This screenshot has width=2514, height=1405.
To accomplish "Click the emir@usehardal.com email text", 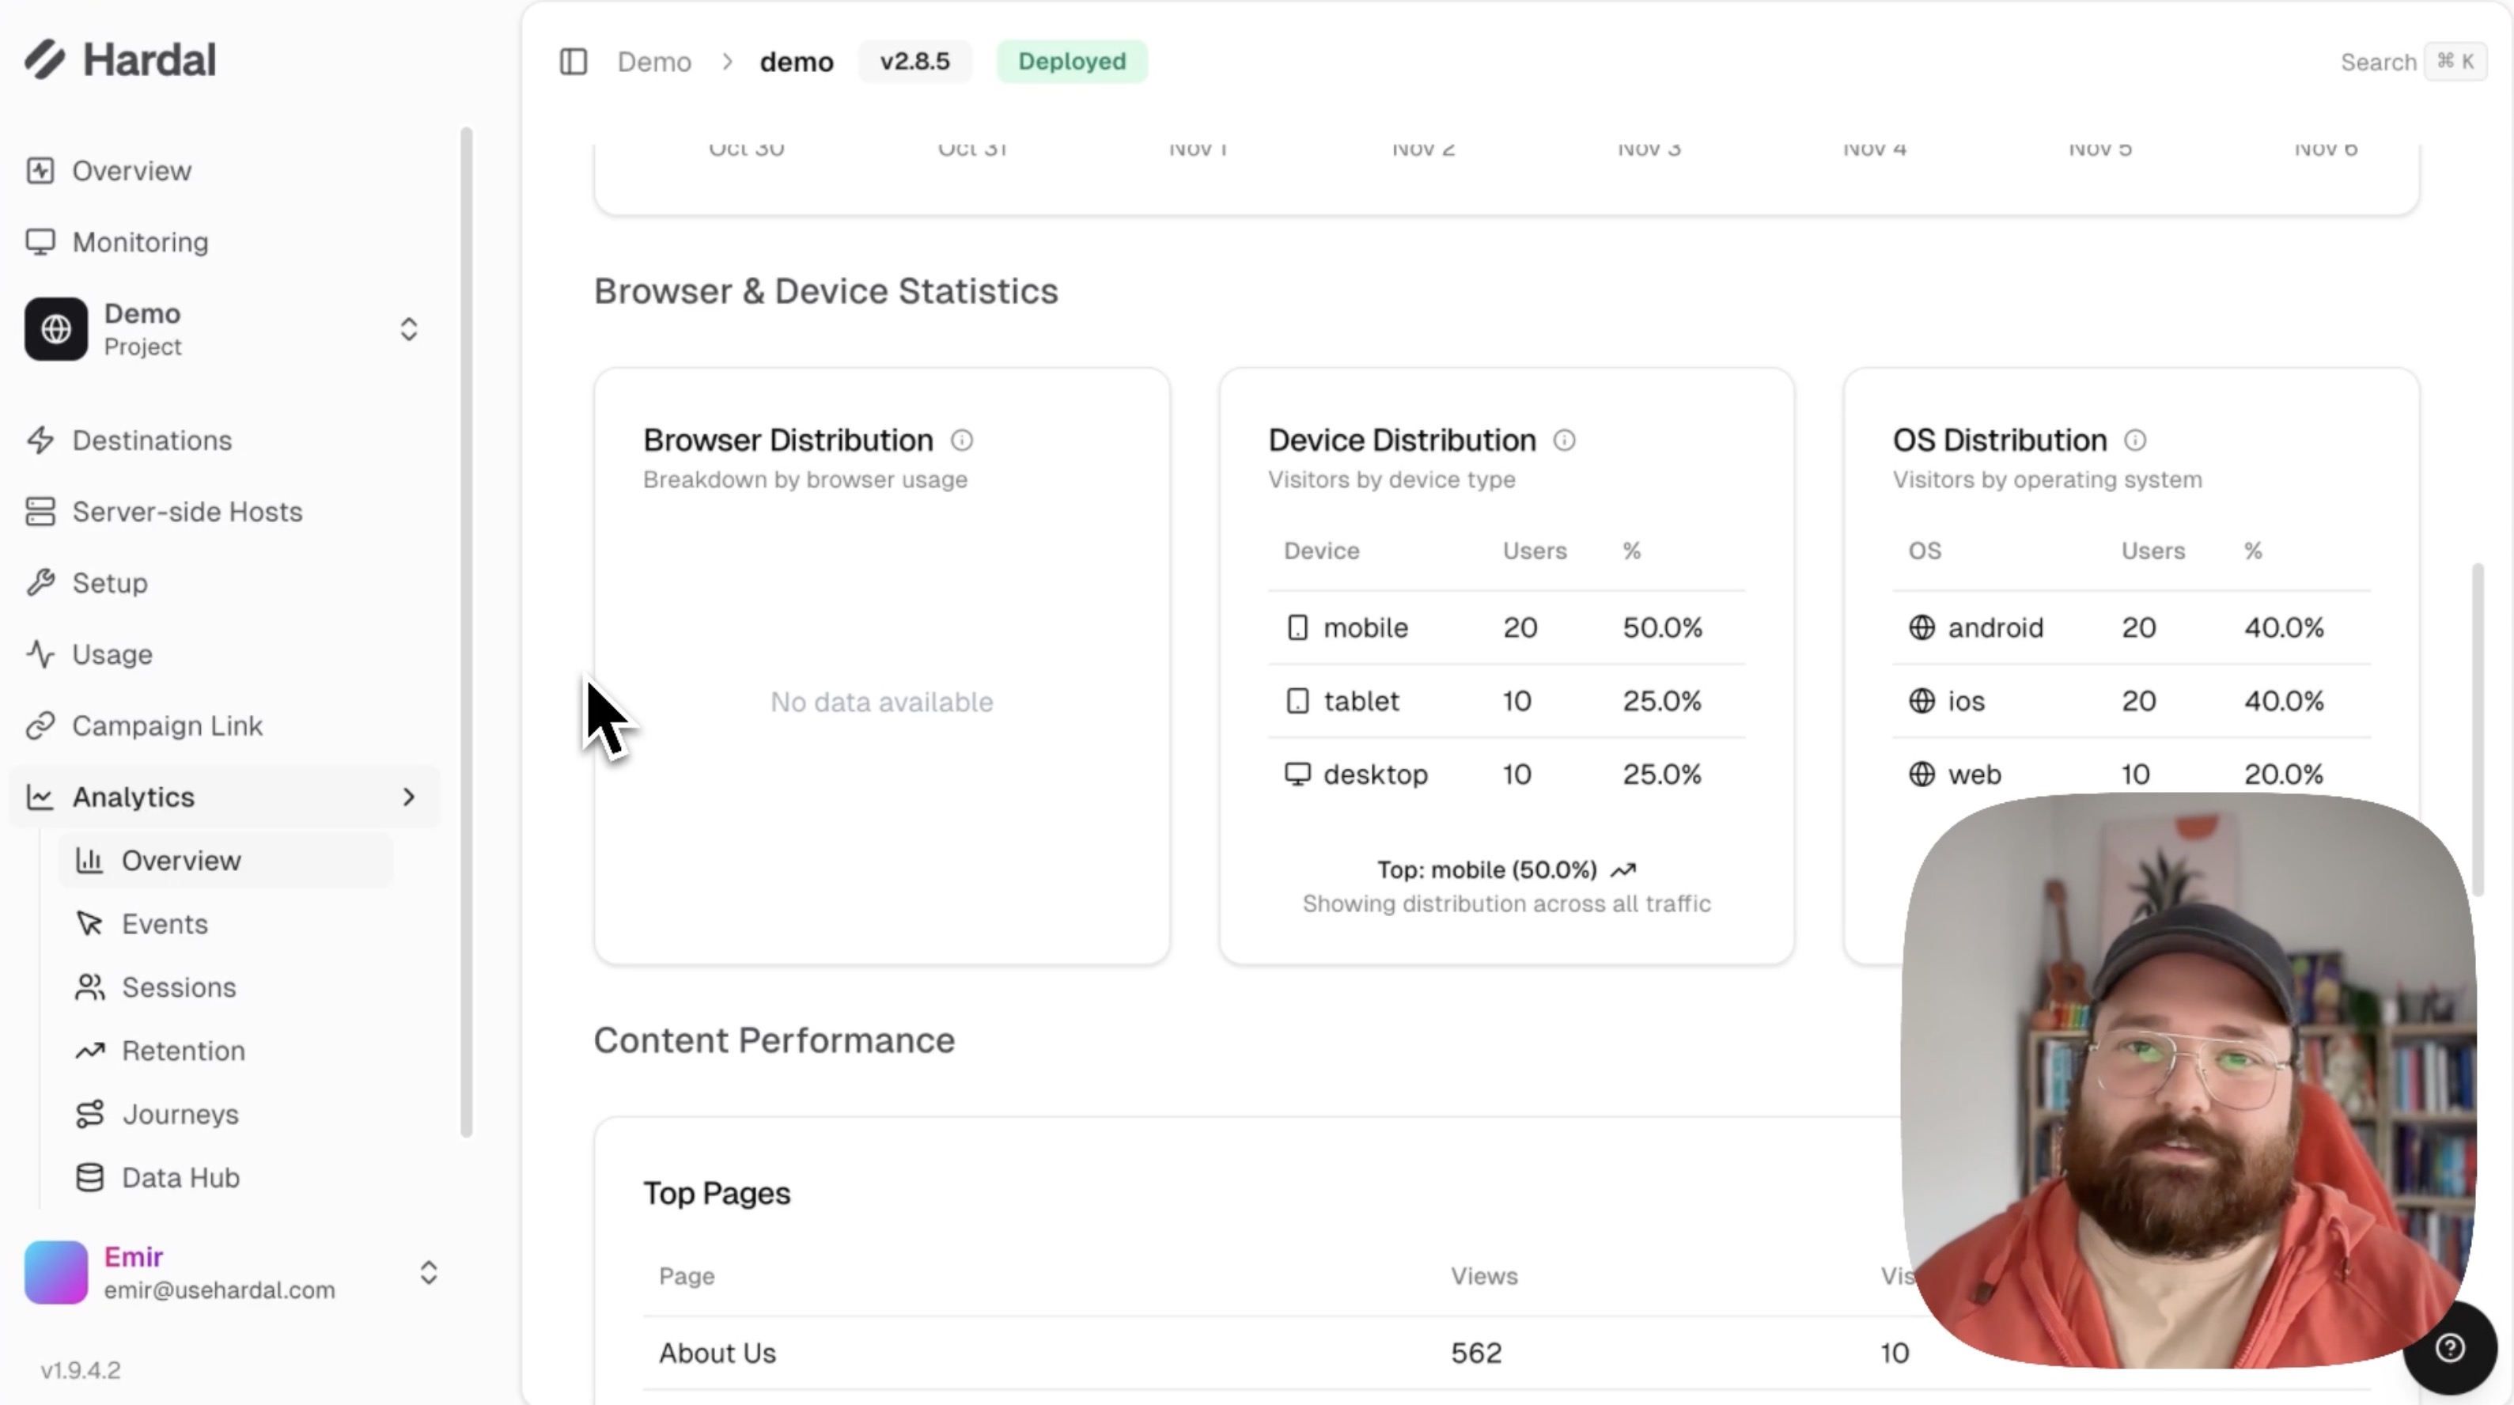I will pos(220,1289).
